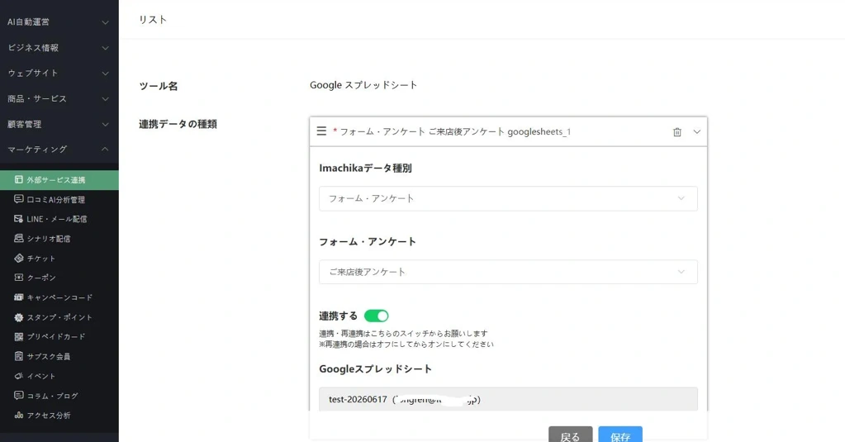Image resolution: width=845 pixels, height=442 pixels.
Task: Go to クーポン menu item
Action: coord(59,278)
